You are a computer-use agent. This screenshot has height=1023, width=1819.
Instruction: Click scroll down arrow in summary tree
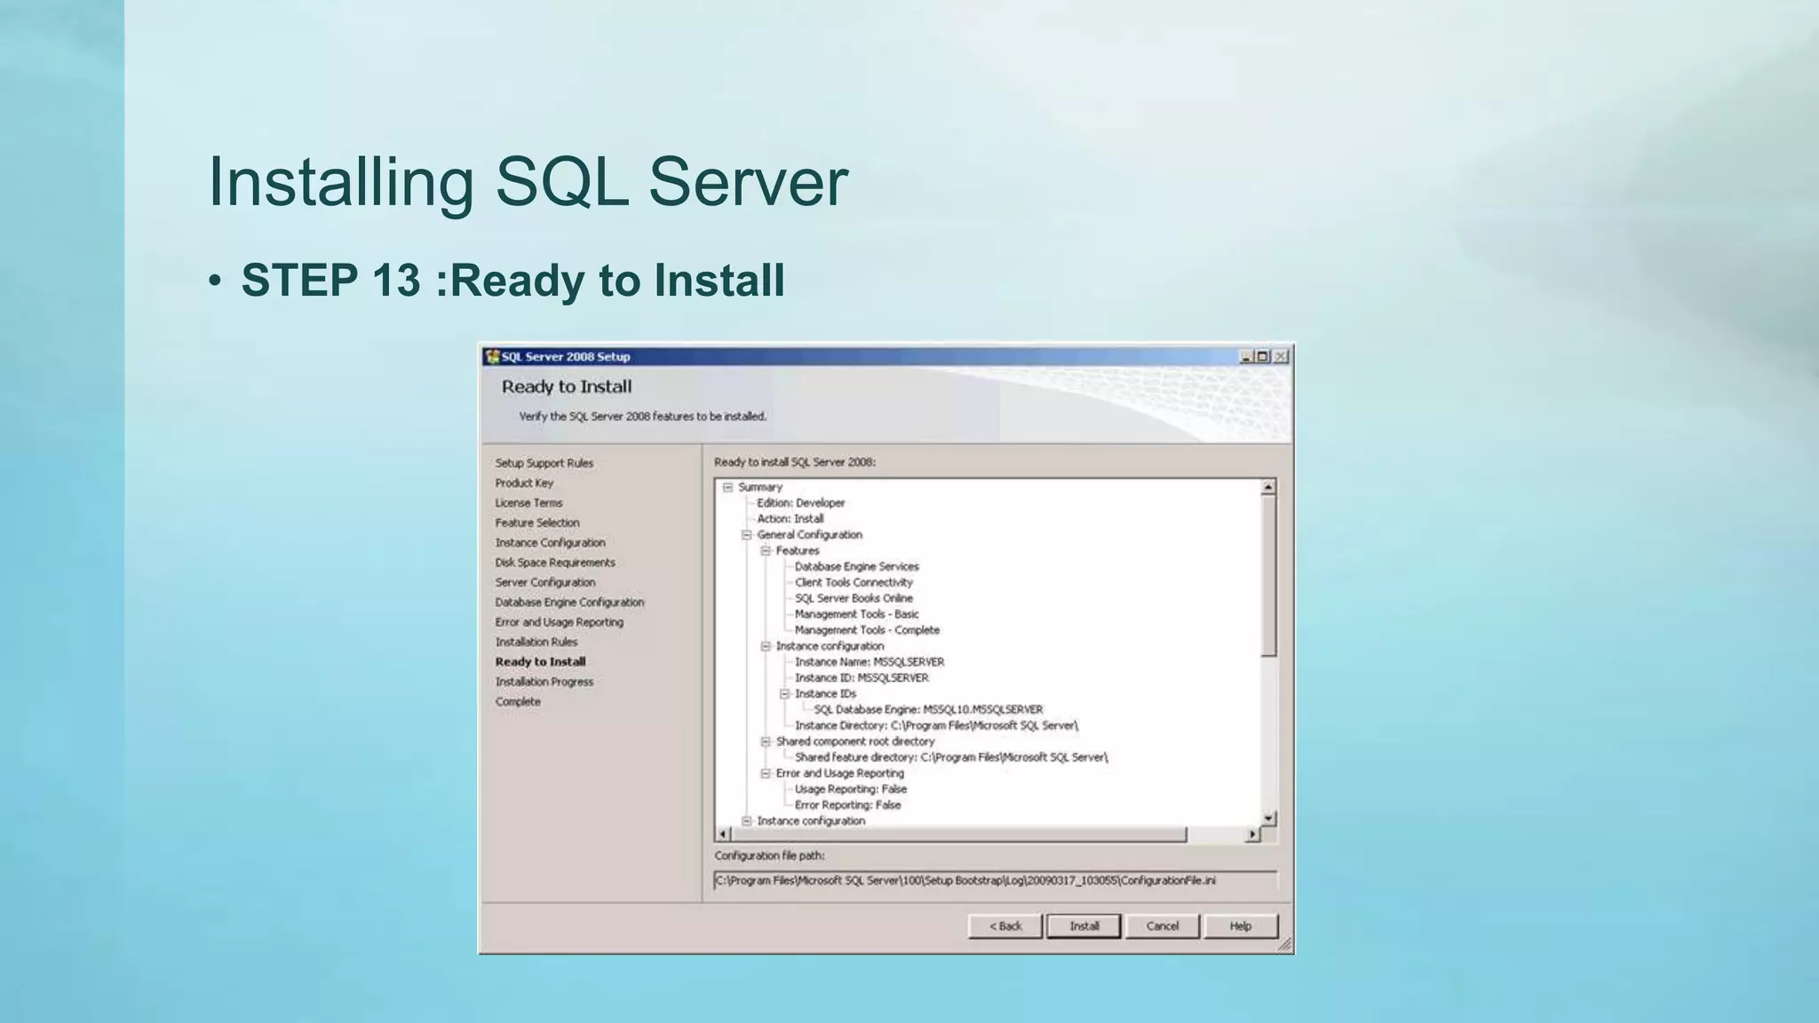point(1268,818)
